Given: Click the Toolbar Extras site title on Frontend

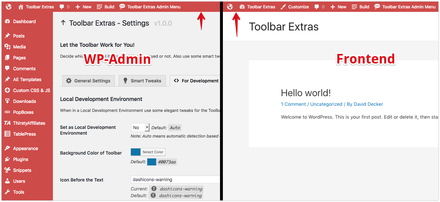Looking at the screenshot, I should [x=284, y=27].
